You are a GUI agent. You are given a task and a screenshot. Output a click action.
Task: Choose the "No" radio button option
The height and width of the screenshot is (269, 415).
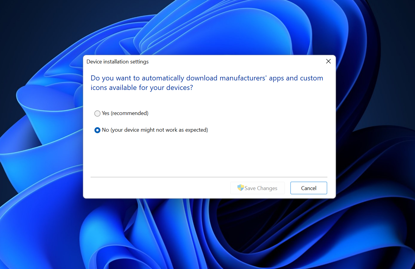point(97,130)
